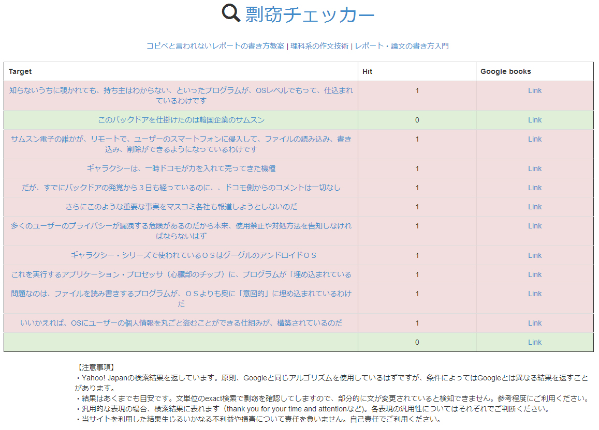Click the note starting 汎用的な表現の場合

pos(313,409)
